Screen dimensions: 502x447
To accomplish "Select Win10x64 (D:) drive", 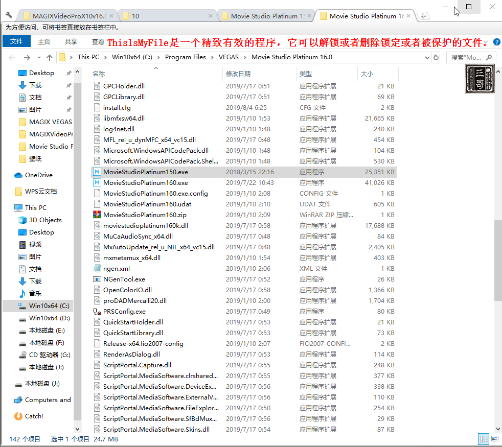I will point(49,318).
